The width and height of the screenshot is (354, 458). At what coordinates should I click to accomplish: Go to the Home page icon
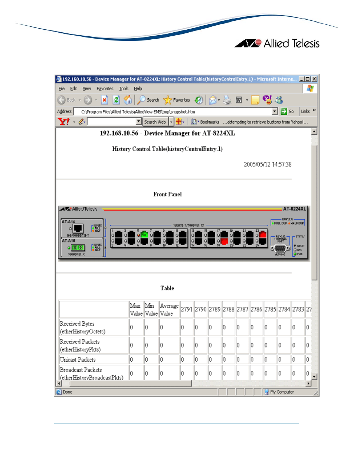coord(128,100)
